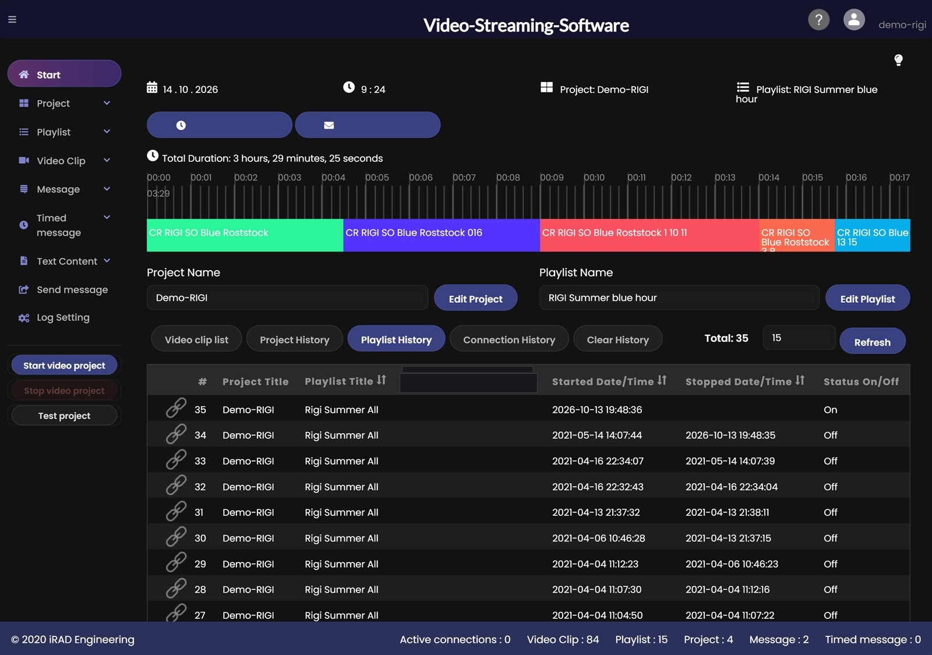Open link icon for row 30
Image resolution: width=932 pixels, height=655 pixels.
click(x=176, y=536)
